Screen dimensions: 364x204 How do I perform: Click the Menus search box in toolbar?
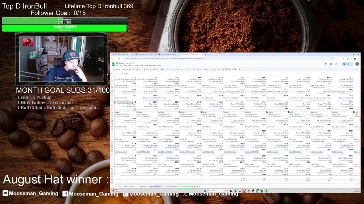[117, 69]
